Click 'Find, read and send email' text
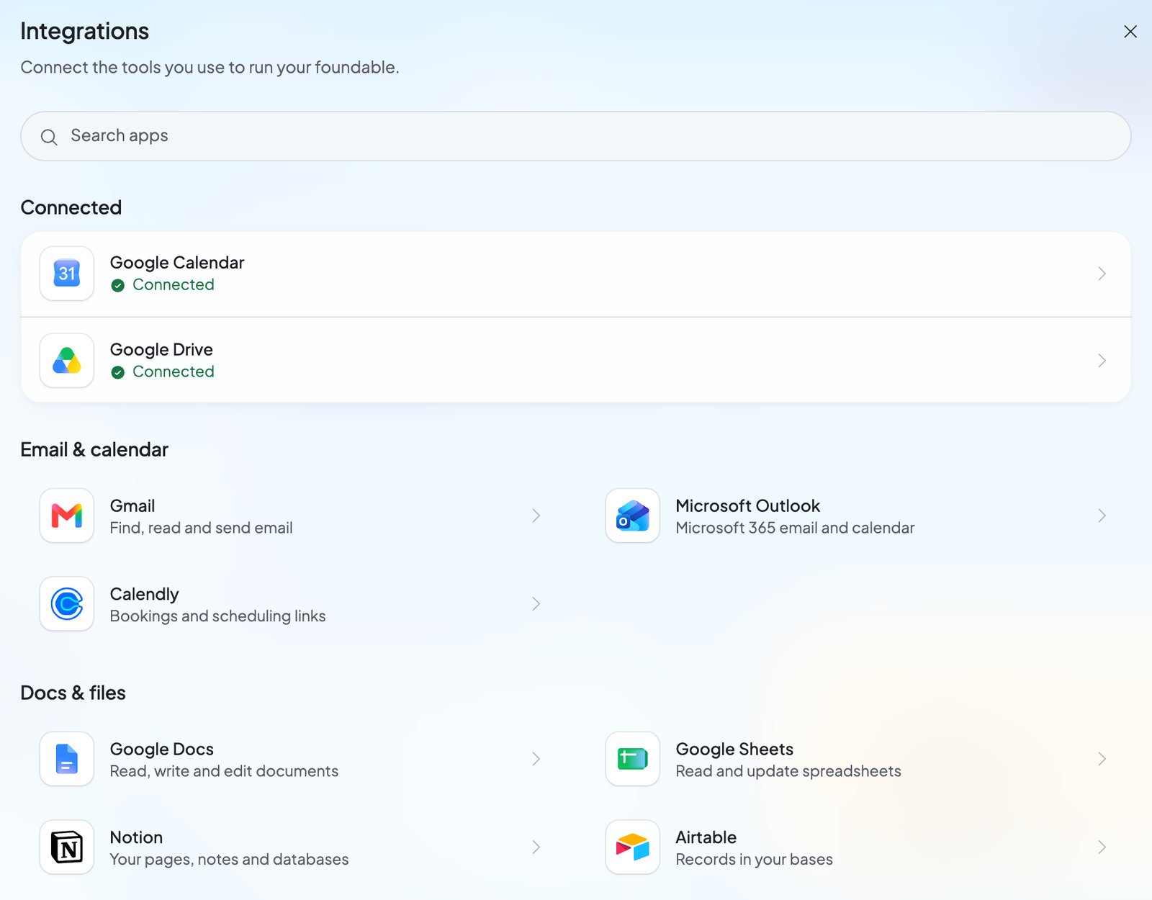 (x=201, y=528)
